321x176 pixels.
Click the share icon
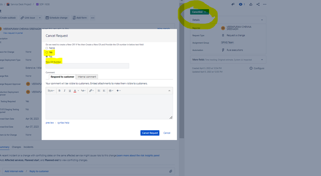pyautogui.click(x=258, y=4)
